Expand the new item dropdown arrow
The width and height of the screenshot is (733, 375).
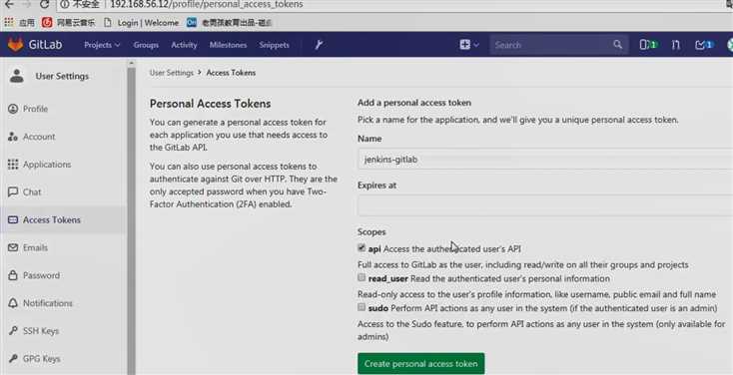coord(476,45)
